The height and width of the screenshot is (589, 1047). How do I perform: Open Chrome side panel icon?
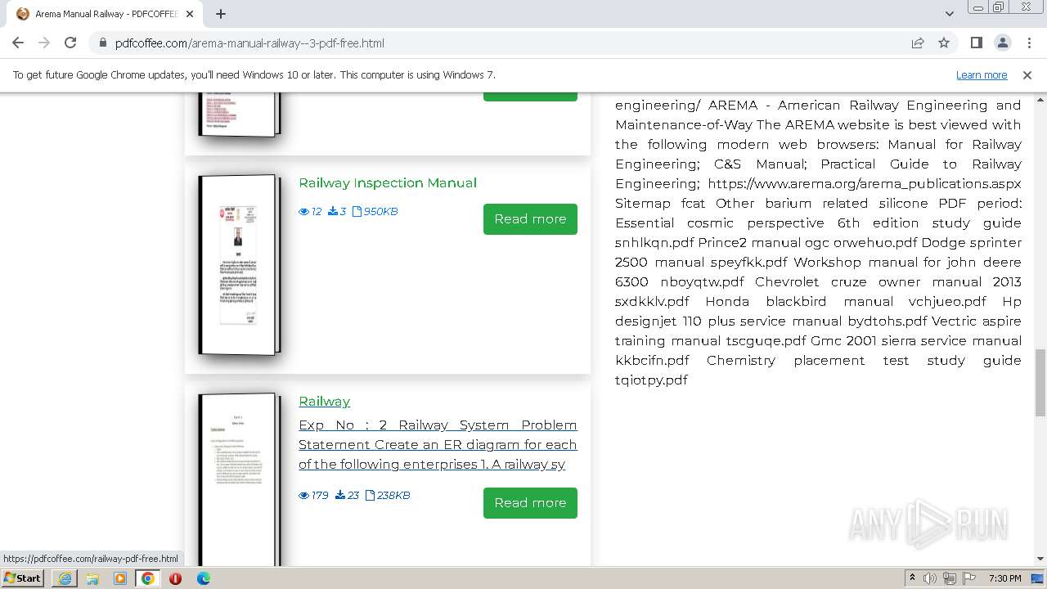pyautogui.click(x=976, y=43)
